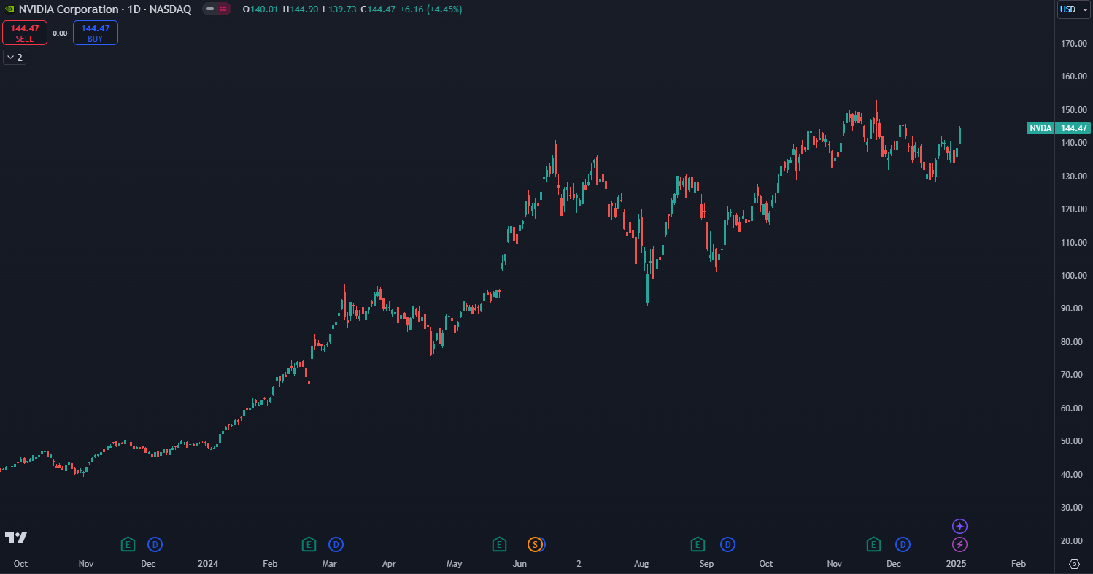The image size is (1093, 574).
Task: Expand the collapsed indicators legend showing 2
Action: pos(15,57)
